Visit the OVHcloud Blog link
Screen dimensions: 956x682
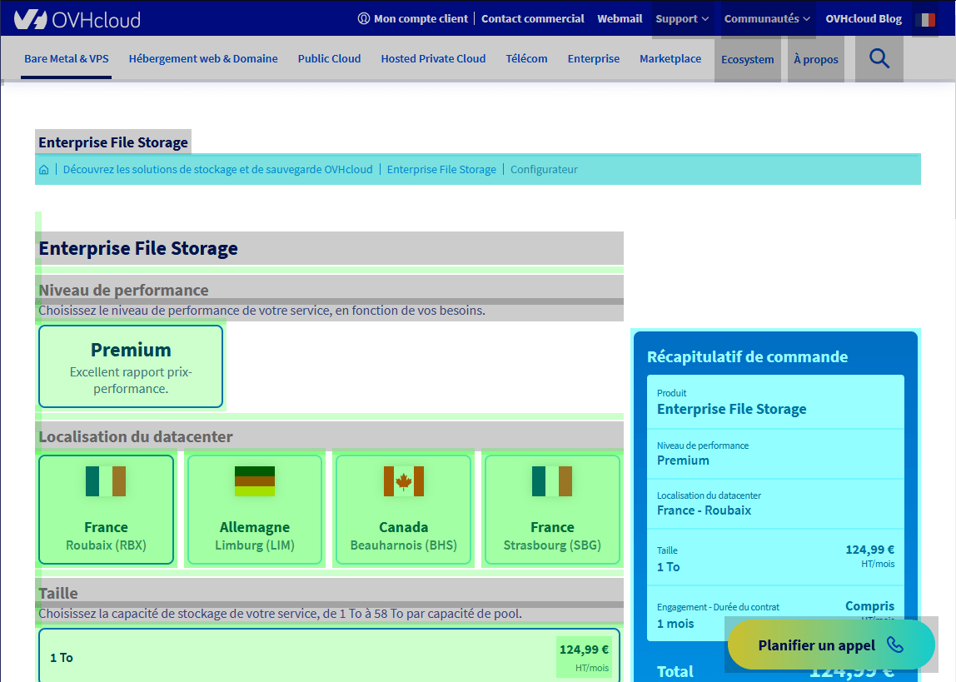point(864,18)
